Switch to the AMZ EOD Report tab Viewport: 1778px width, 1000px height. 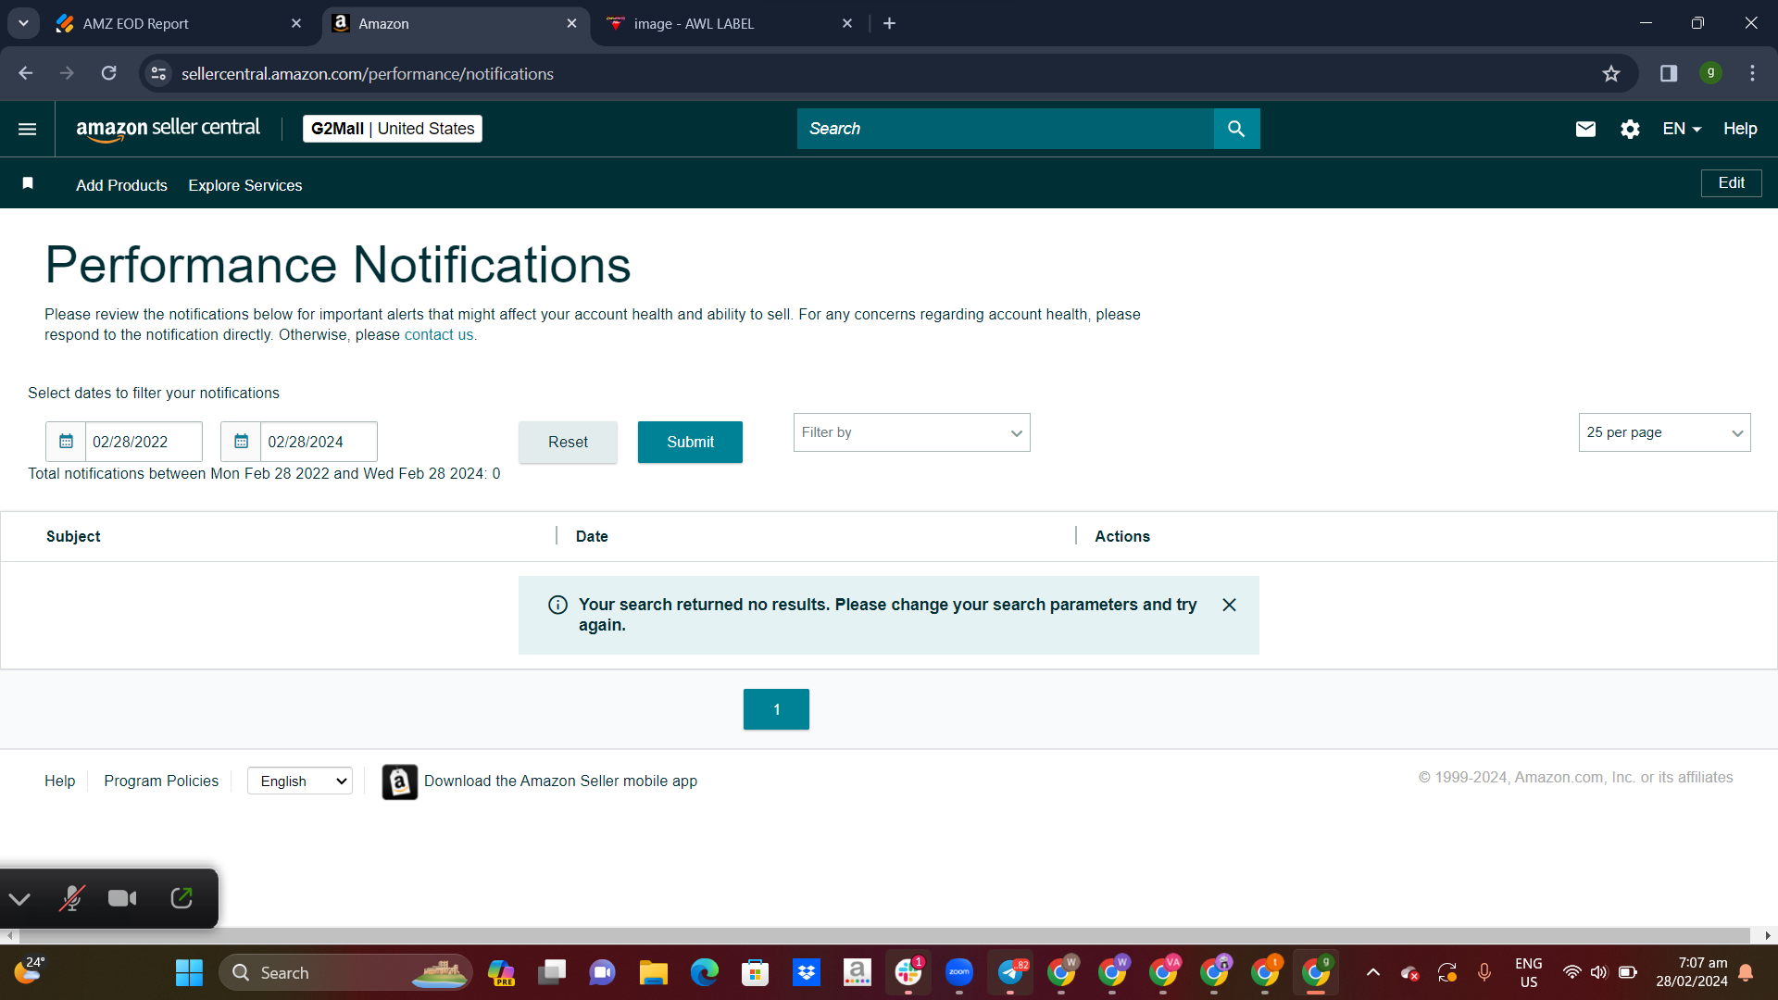coord(176,23)
